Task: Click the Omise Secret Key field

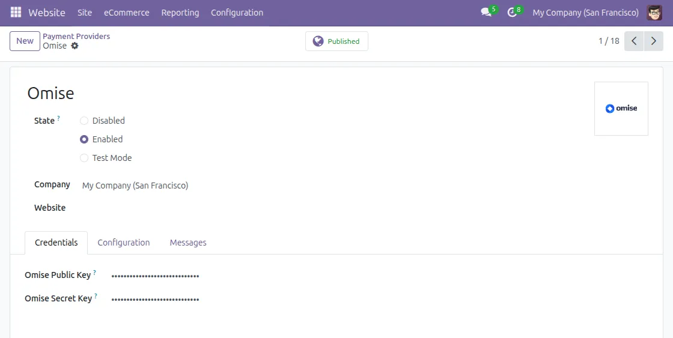Action: click(155, 299)
